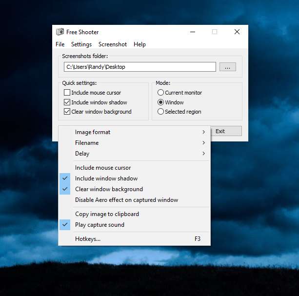Select the Window mode radio button
299x296 pixels.
click(160, 102)
